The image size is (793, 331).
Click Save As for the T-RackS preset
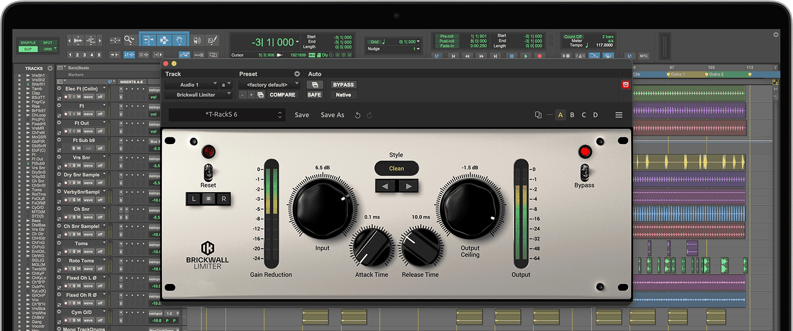(332, 115)
